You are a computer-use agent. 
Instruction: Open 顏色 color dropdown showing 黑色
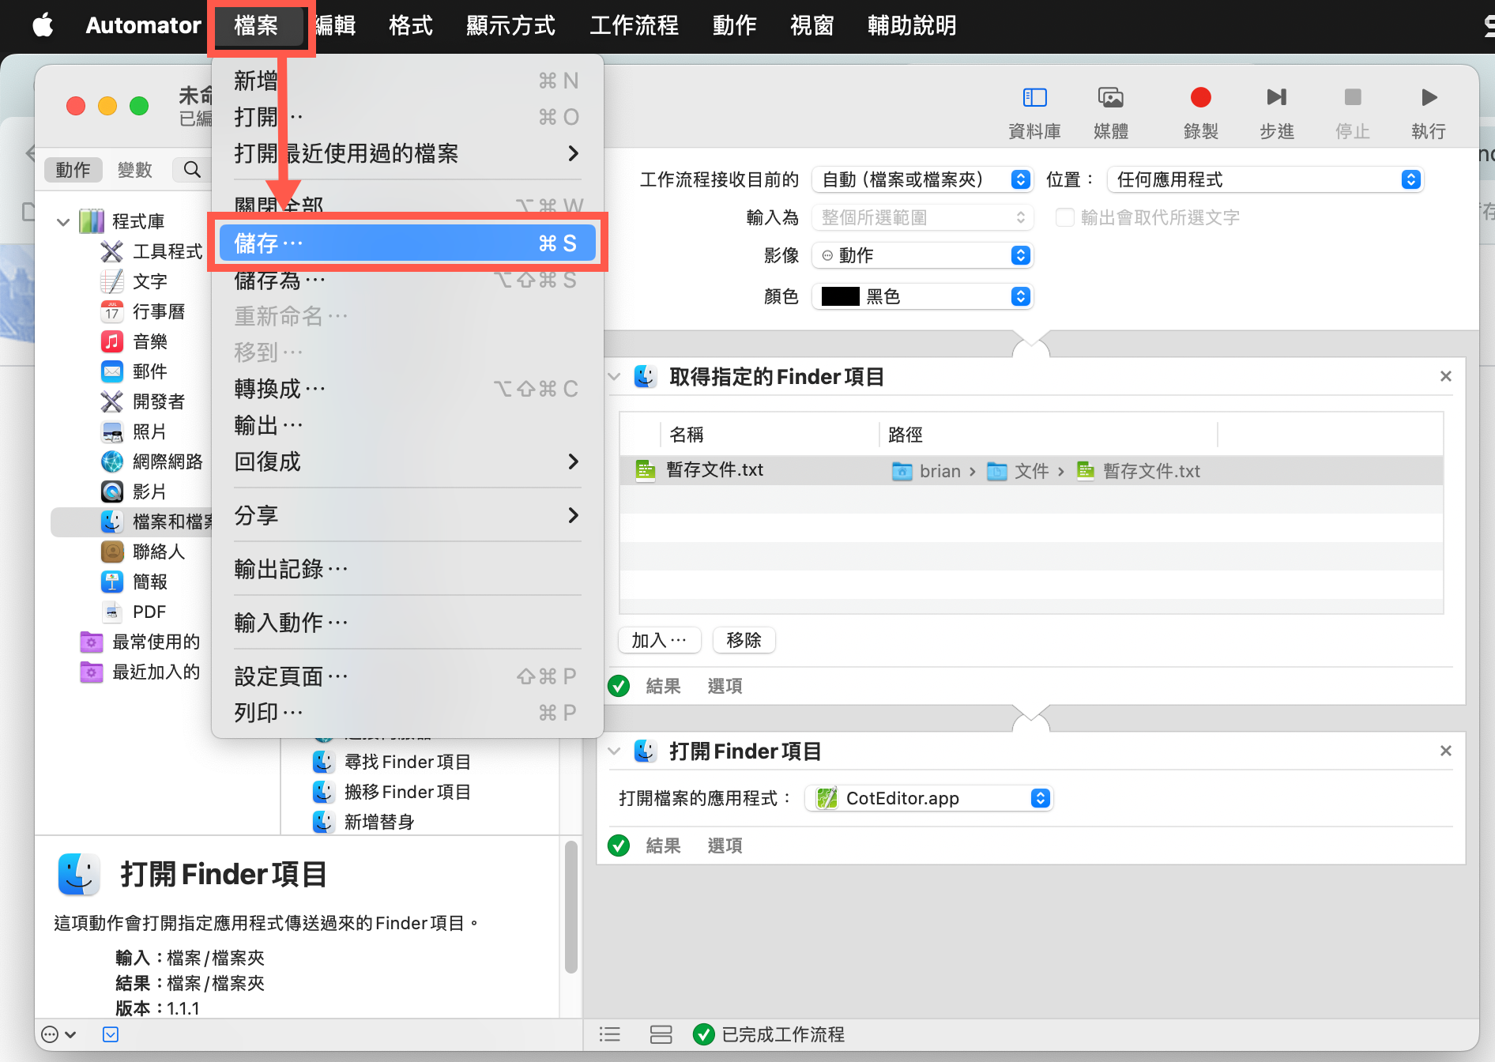922,296
